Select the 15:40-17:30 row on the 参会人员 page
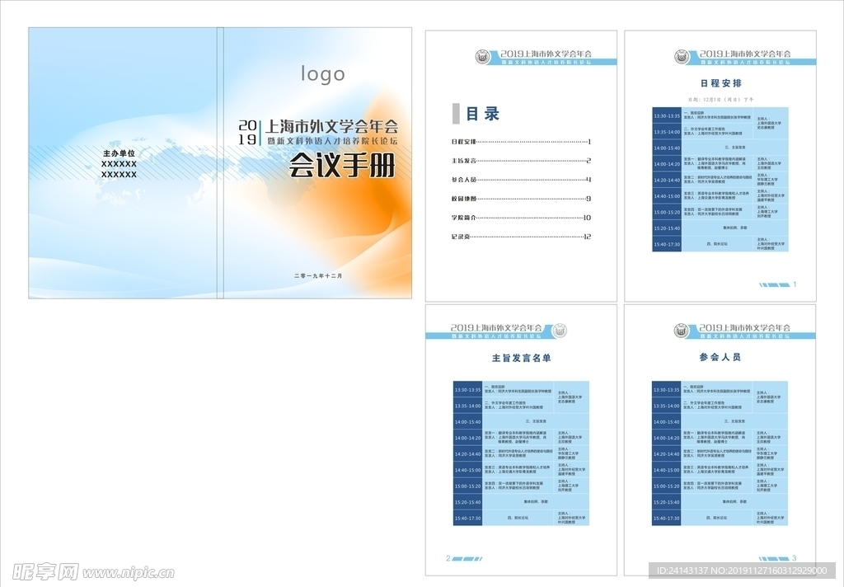The width and height of the screenshot is (844, 587). click(666, 518)
